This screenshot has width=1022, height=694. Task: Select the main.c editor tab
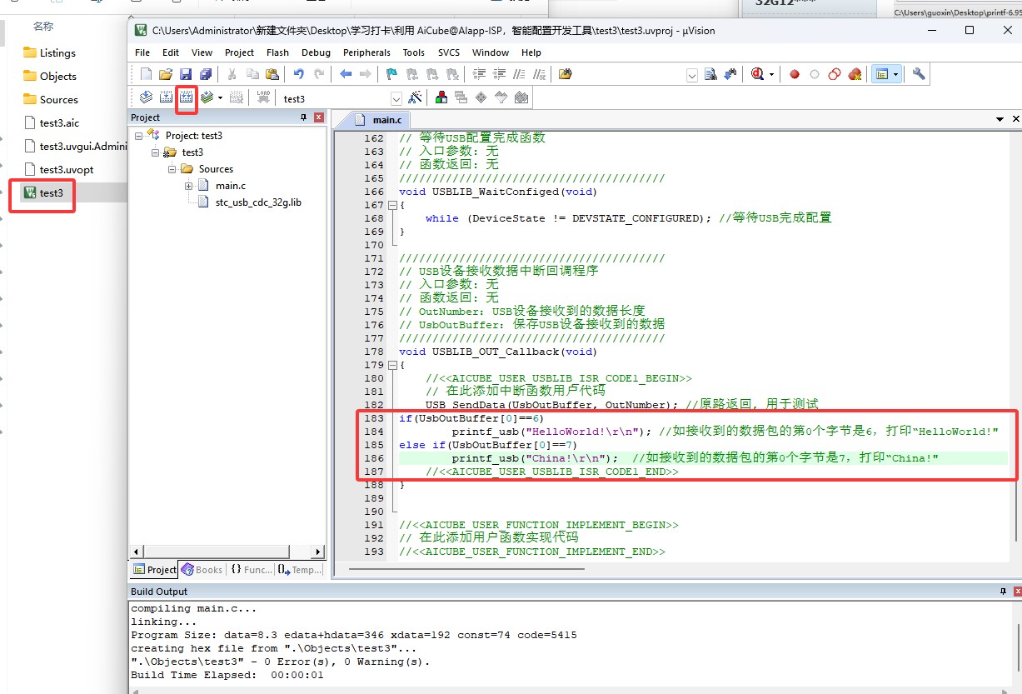coord(379,120)
